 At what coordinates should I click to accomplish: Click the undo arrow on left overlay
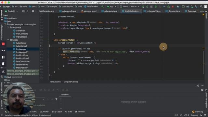[x=3, y=51]
